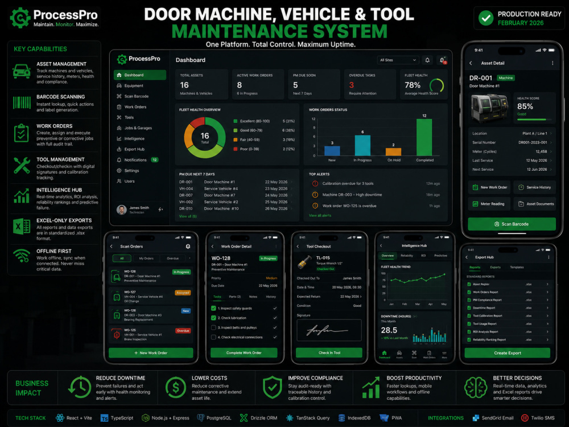569x427 pixels.
Task: Click the Create Export button
Action: pyautogui.click(x=508, y=353)
